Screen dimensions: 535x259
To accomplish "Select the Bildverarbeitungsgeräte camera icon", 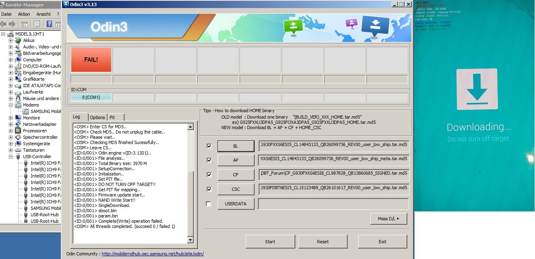I will click(18, 53).
